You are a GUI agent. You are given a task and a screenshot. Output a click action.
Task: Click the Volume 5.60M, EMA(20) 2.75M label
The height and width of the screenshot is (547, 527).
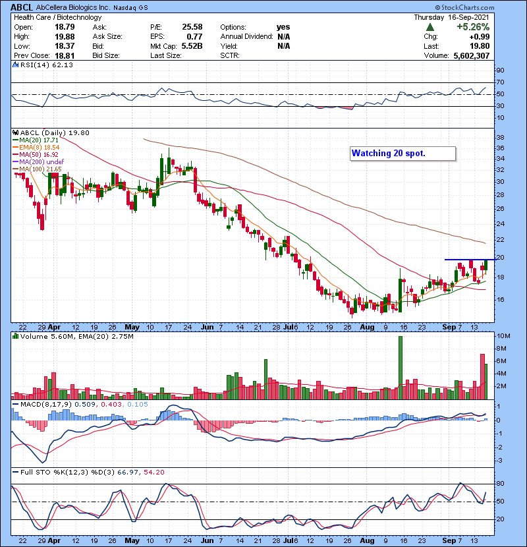(x=76, y=337)
